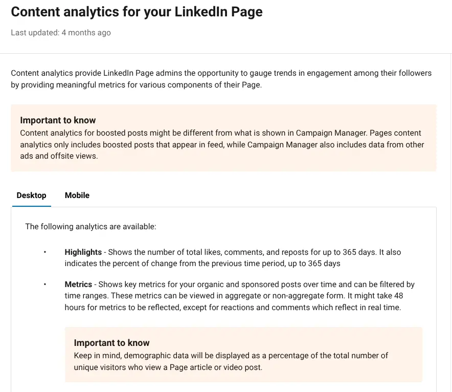Click the phrase The following analytics are available
Viewport: 452px width, 392px height.
[x=91, y=226]
